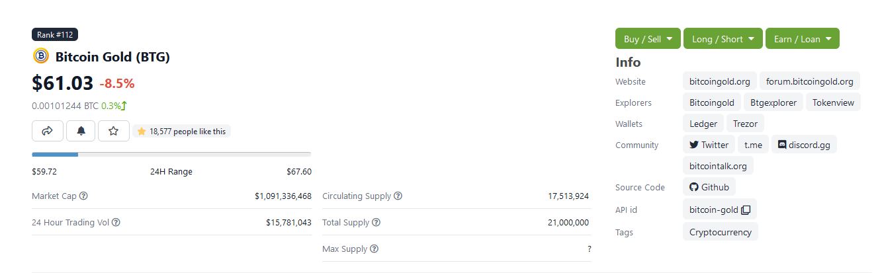The image size is (880, 273).
Task: Open the Github source code link
Action: (709, 187)
